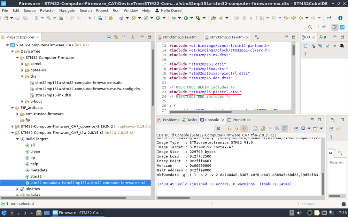Expand the Binaries node
This screenshot has height=218, width=348.
pos(17,189)
